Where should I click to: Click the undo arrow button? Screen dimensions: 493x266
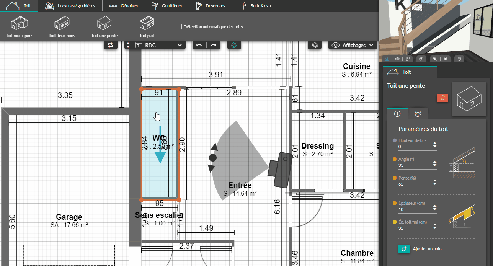coord(199,45)
